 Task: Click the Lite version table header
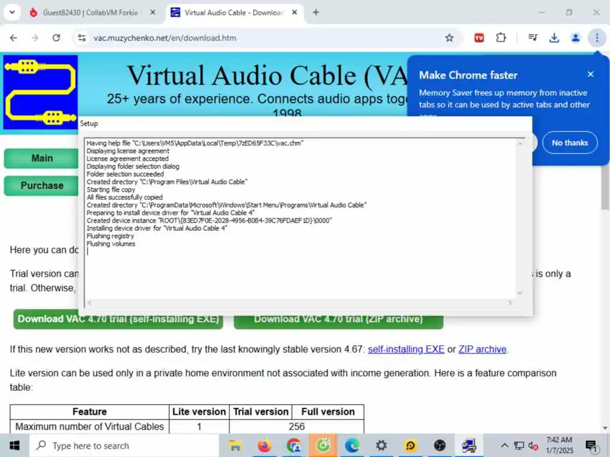[199, 412]
